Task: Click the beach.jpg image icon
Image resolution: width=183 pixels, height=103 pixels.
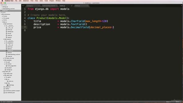Action: tap(8, 85)
